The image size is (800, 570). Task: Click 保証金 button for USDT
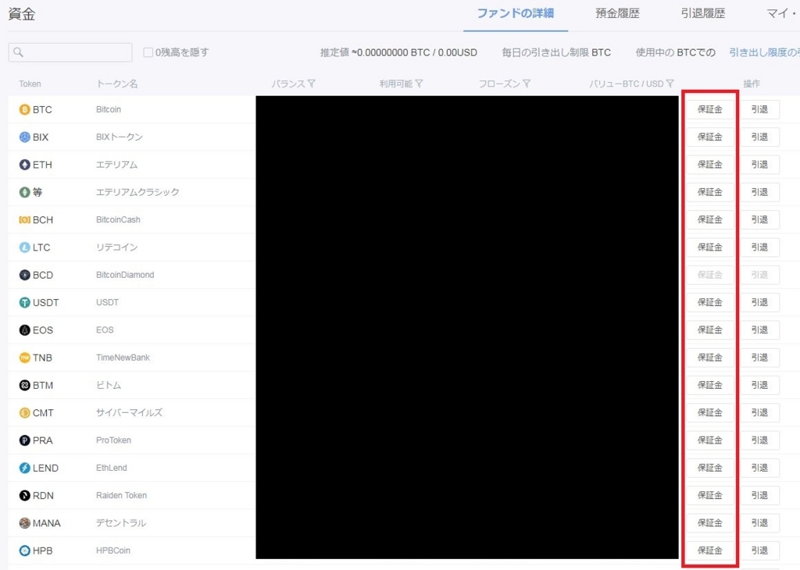click(x=709, y=302)
